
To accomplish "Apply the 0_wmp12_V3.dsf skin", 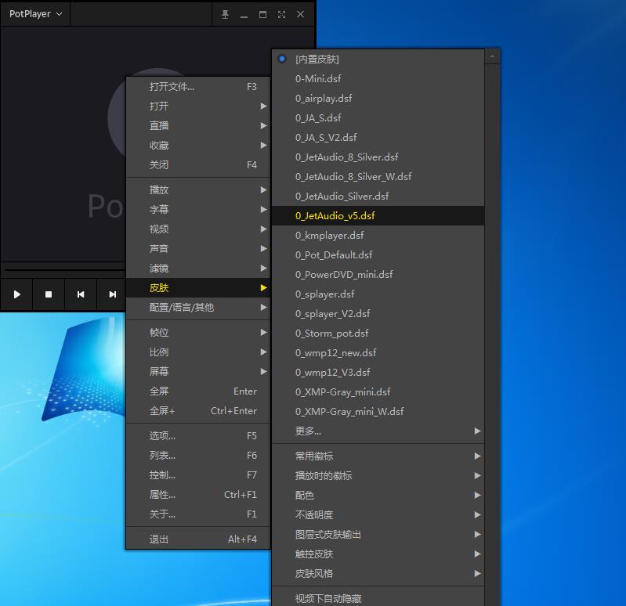I will coord(378,372).
